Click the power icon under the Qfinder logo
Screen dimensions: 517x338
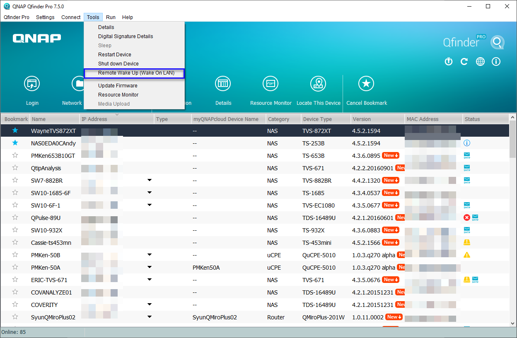coord(448,62)
